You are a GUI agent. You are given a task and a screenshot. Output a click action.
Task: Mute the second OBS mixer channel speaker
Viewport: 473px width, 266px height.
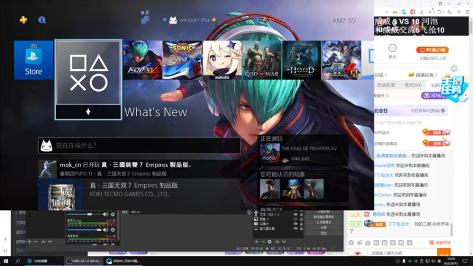[x=105, y=229]
